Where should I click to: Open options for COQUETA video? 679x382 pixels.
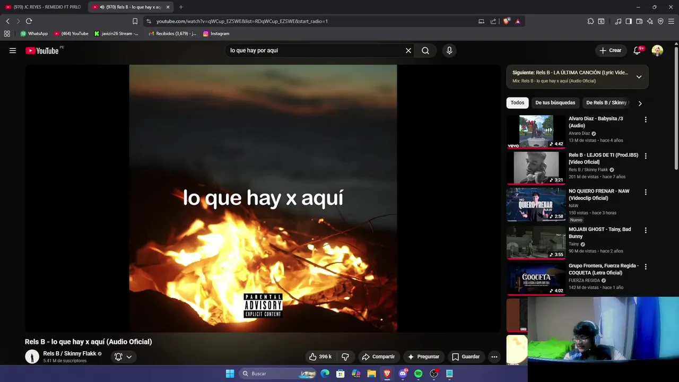pos(646,267)
